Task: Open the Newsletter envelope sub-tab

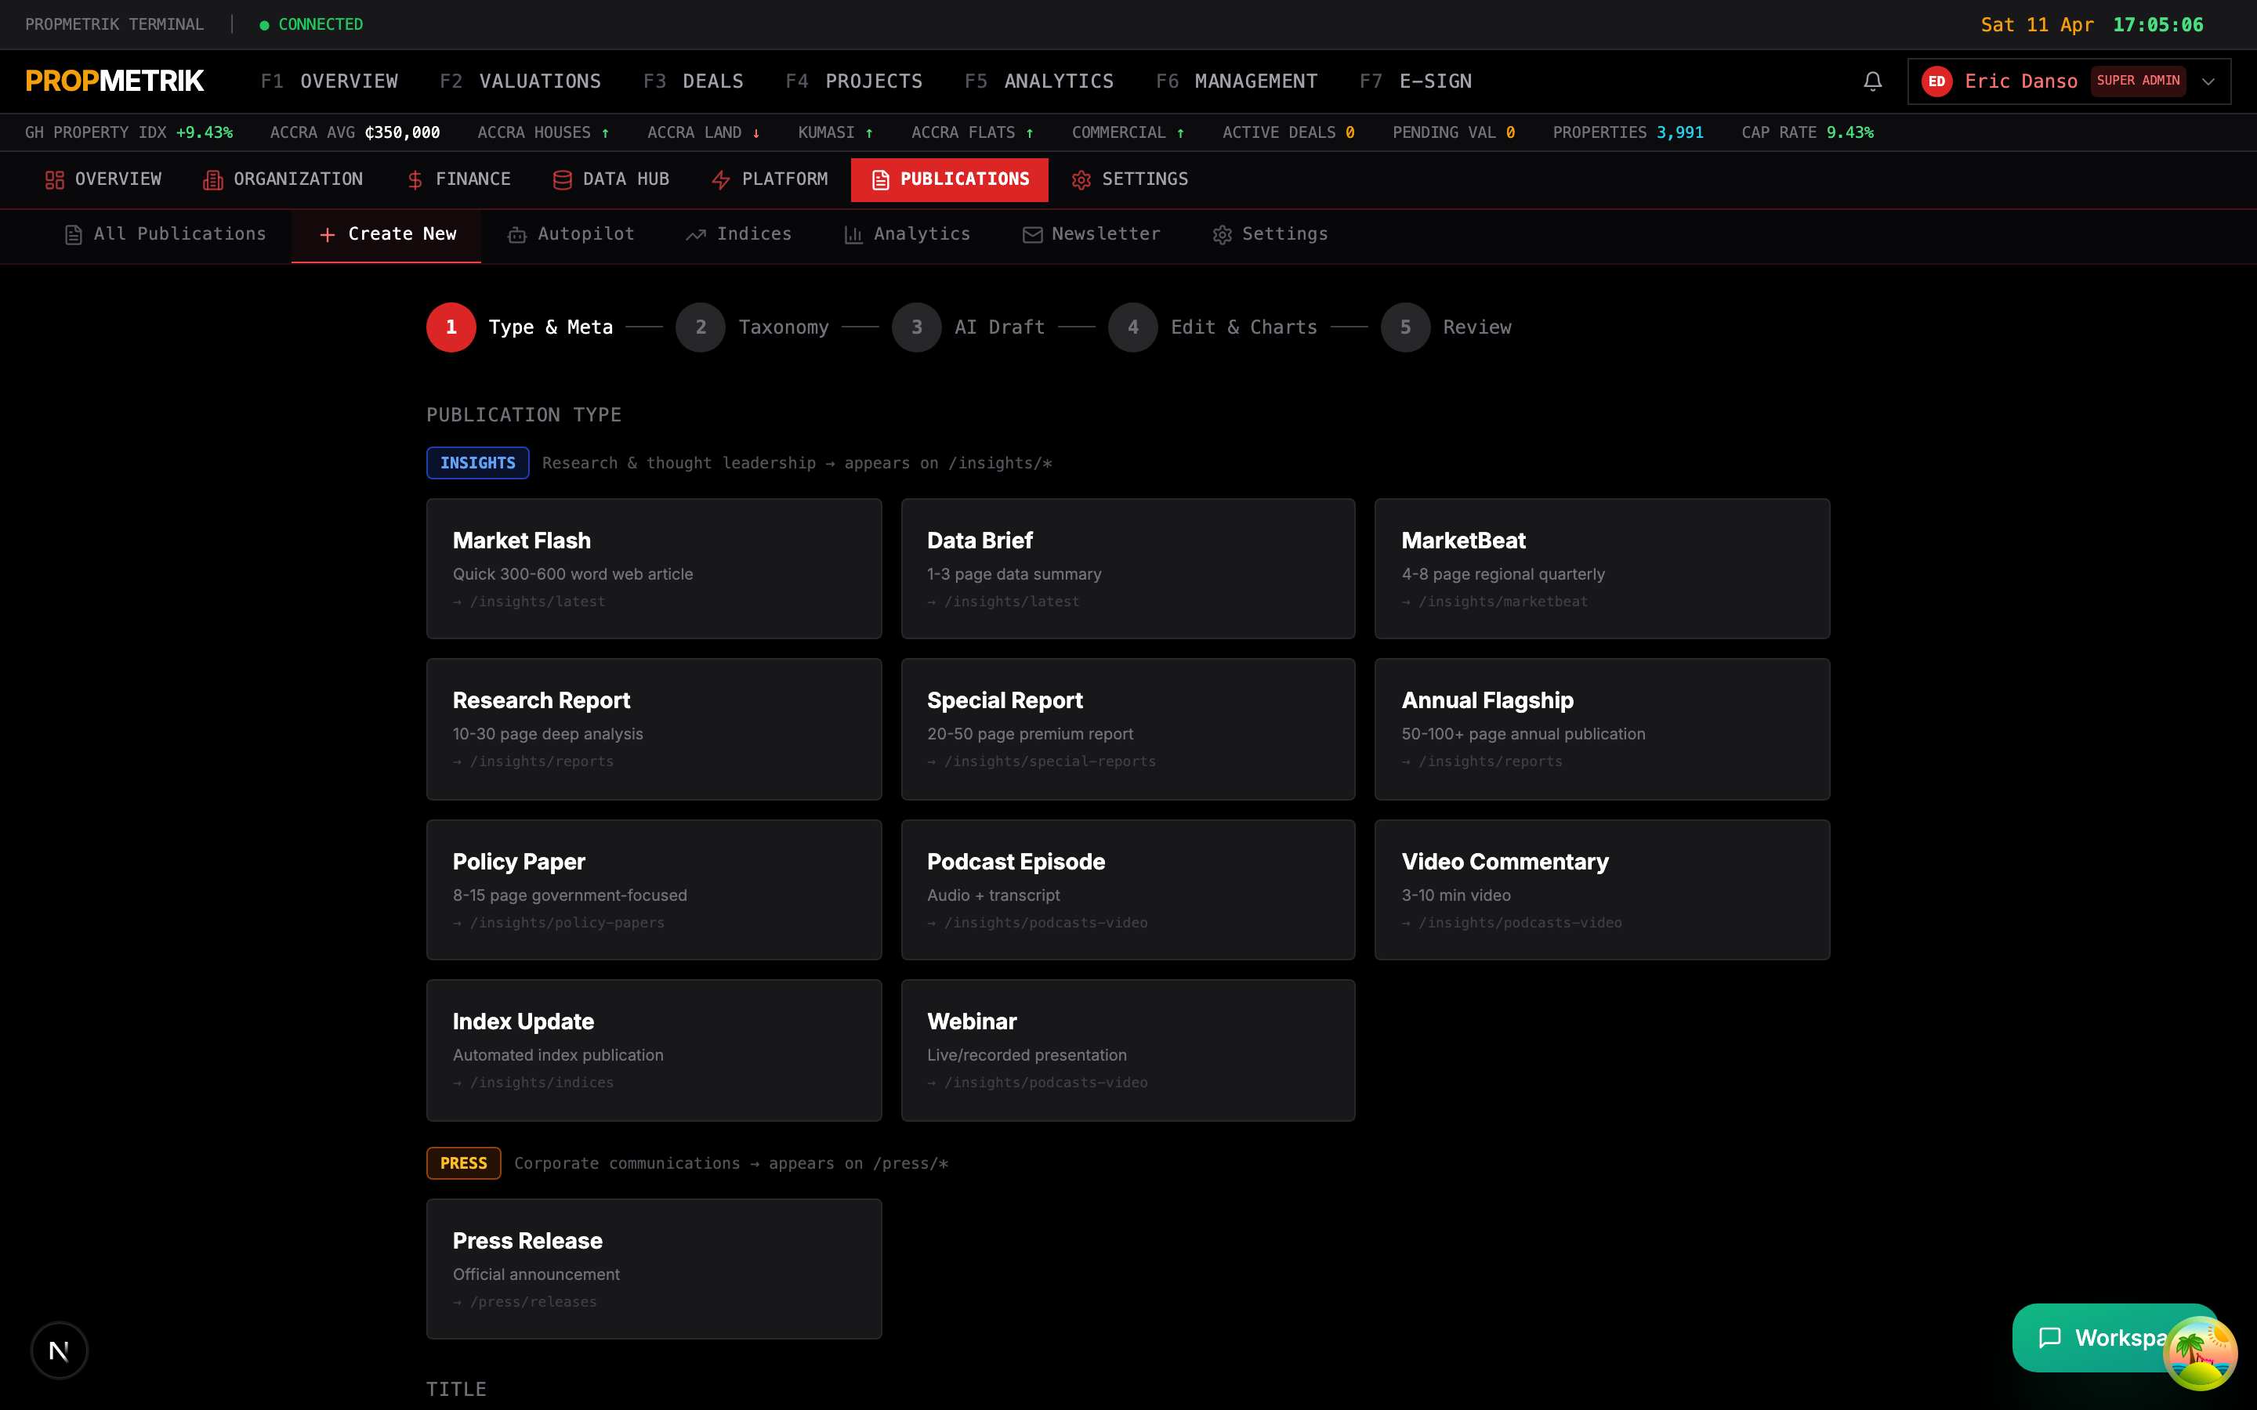Action: click(1091, 234)
